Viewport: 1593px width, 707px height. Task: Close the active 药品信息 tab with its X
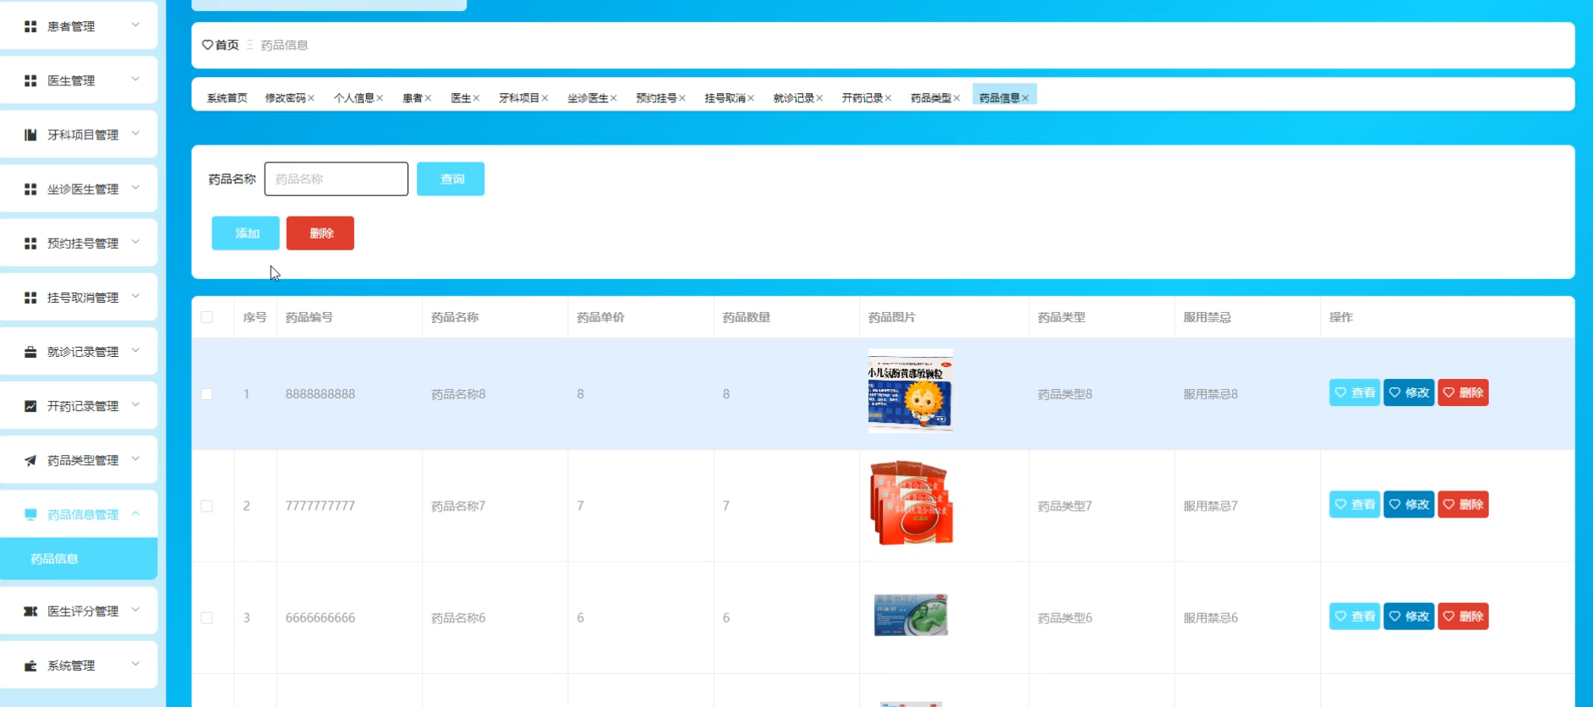click(x=1026, y=98)
